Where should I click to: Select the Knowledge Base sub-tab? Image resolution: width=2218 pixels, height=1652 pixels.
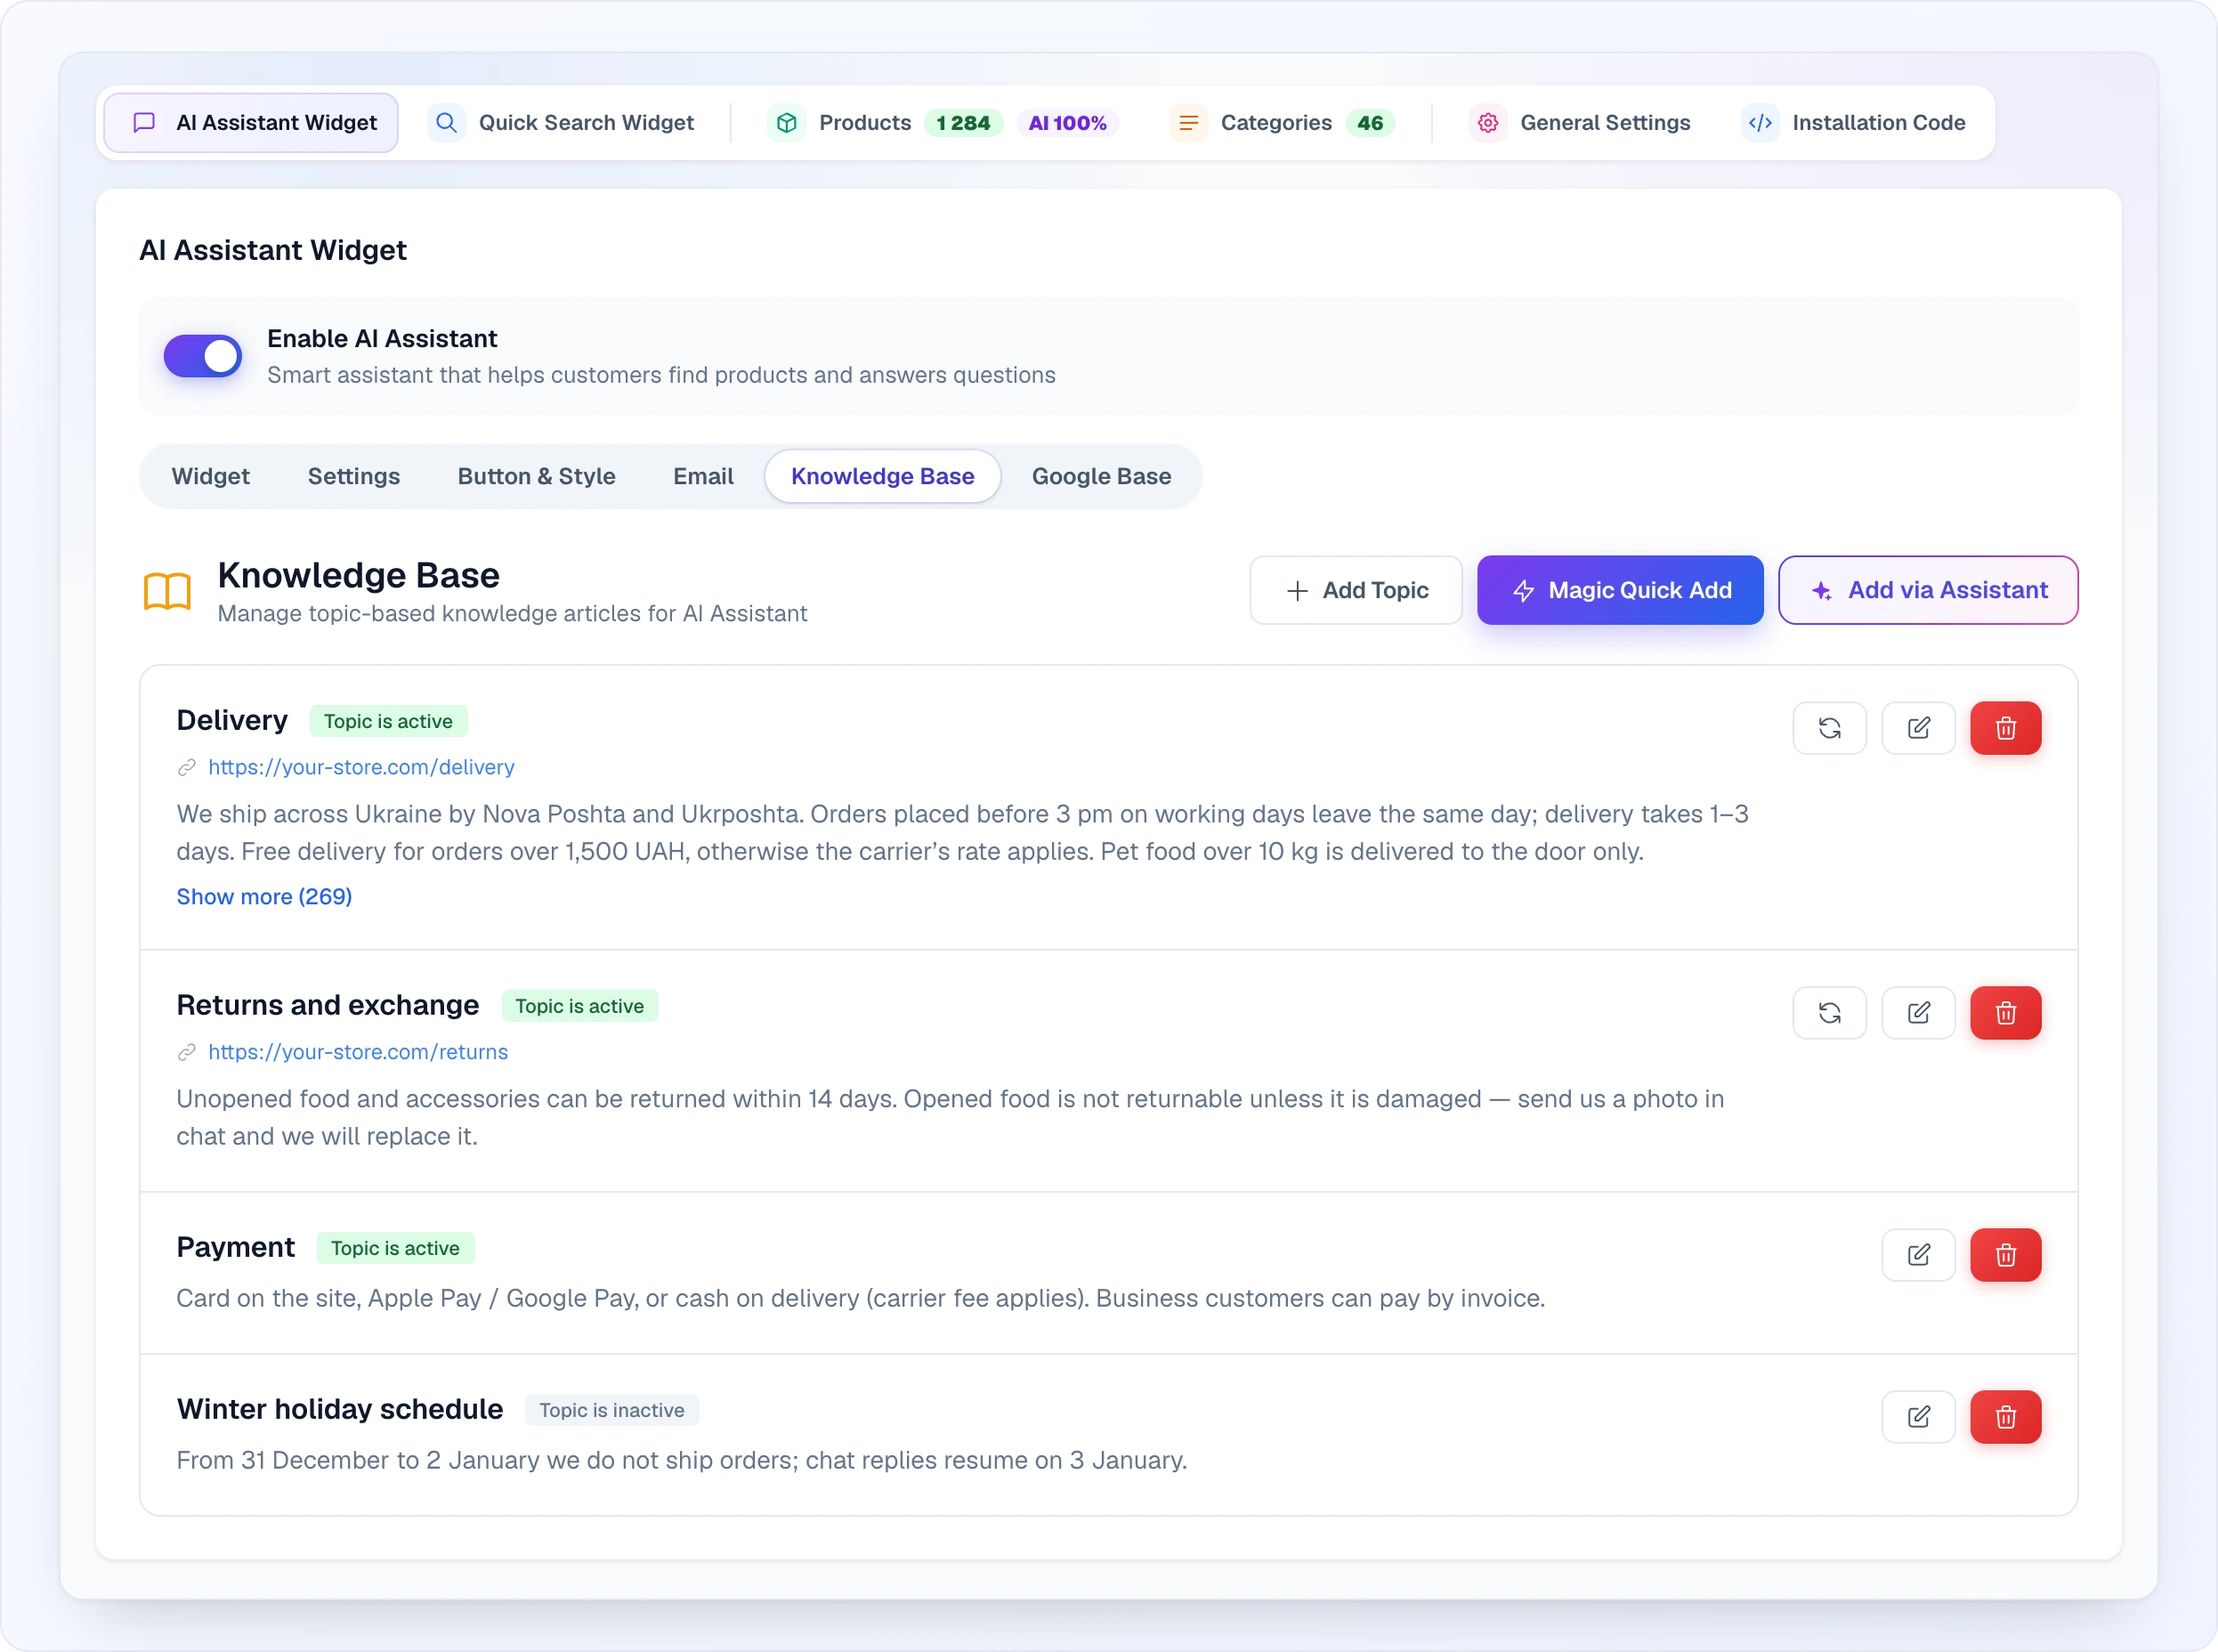[x=882, y=476]
